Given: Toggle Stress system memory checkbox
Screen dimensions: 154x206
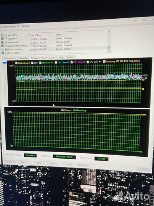Looking at the screenshot, I should tap(6, 46).
